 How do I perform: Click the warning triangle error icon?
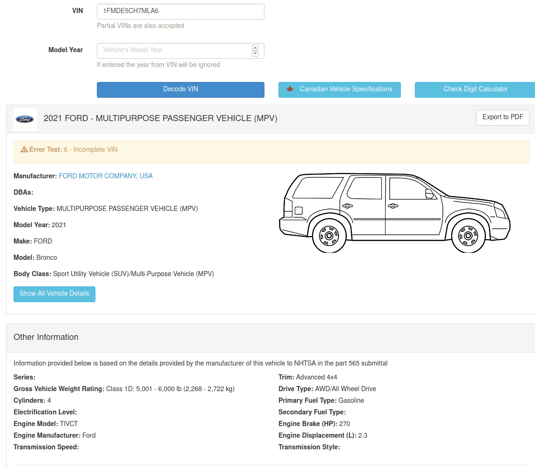24,149
